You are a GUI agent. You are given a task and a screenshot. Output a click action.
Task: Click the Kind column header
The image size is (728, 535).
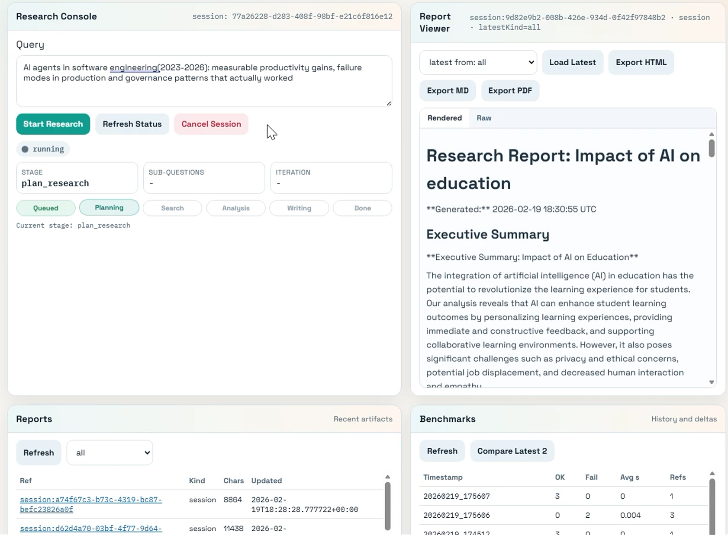pyautogui.click(x=197, y=481)
